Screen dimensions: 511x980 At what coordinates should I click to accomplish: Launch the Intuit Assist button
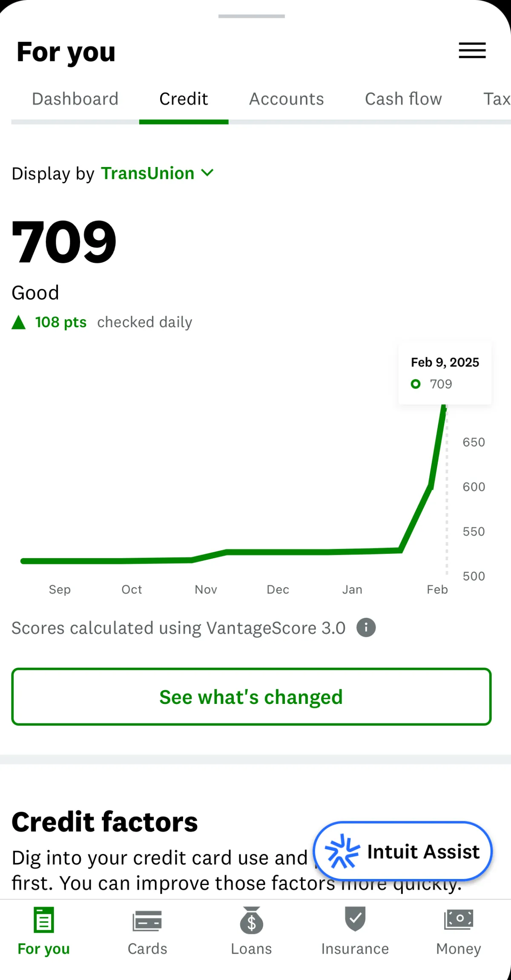pos(403,851)
